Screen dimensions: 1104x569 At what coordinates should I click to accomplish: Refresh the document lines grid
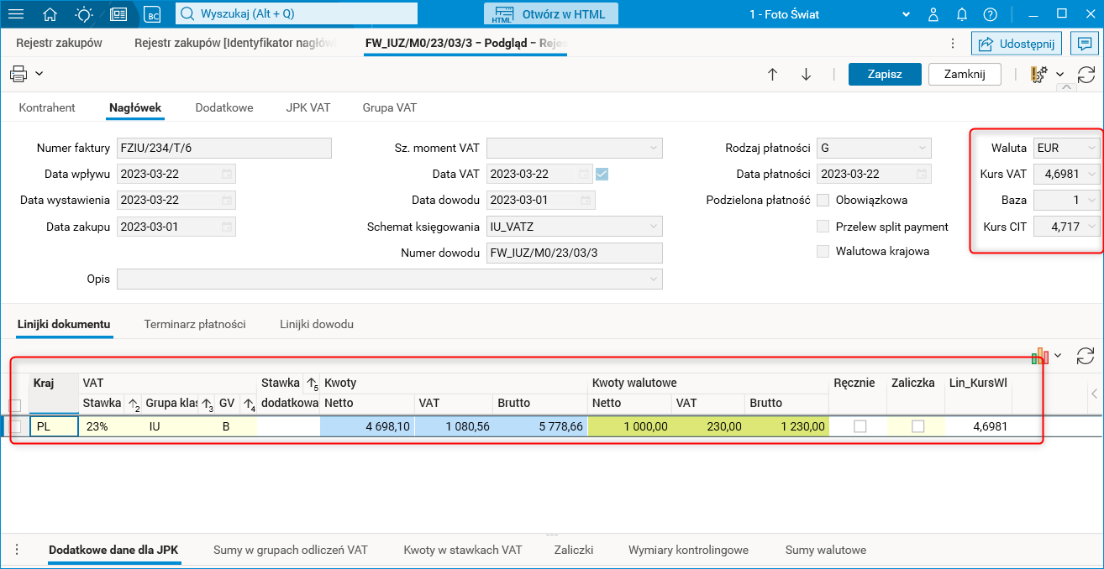[1086, 356]
